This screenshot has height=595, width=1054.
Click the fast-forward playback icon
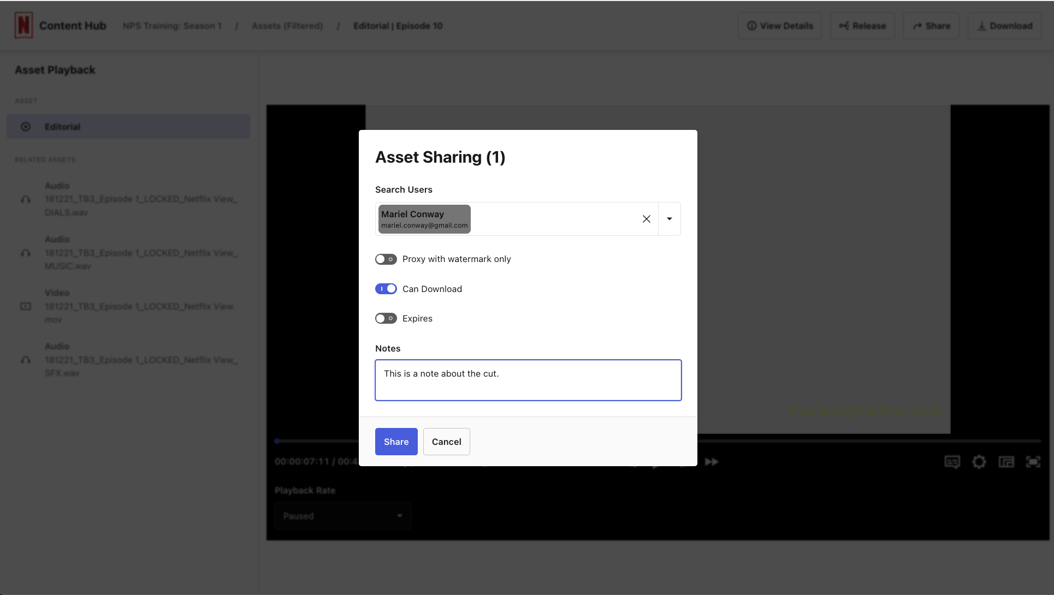712,462
